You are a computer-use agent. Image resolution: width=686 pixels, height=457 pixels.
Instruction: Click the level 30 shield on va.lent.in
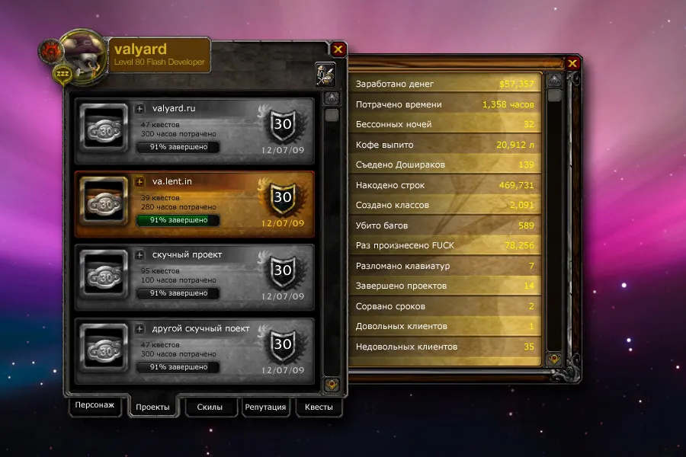(282, 198)
